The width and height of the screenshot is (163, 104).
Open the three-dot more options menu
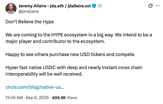point(158,6)
